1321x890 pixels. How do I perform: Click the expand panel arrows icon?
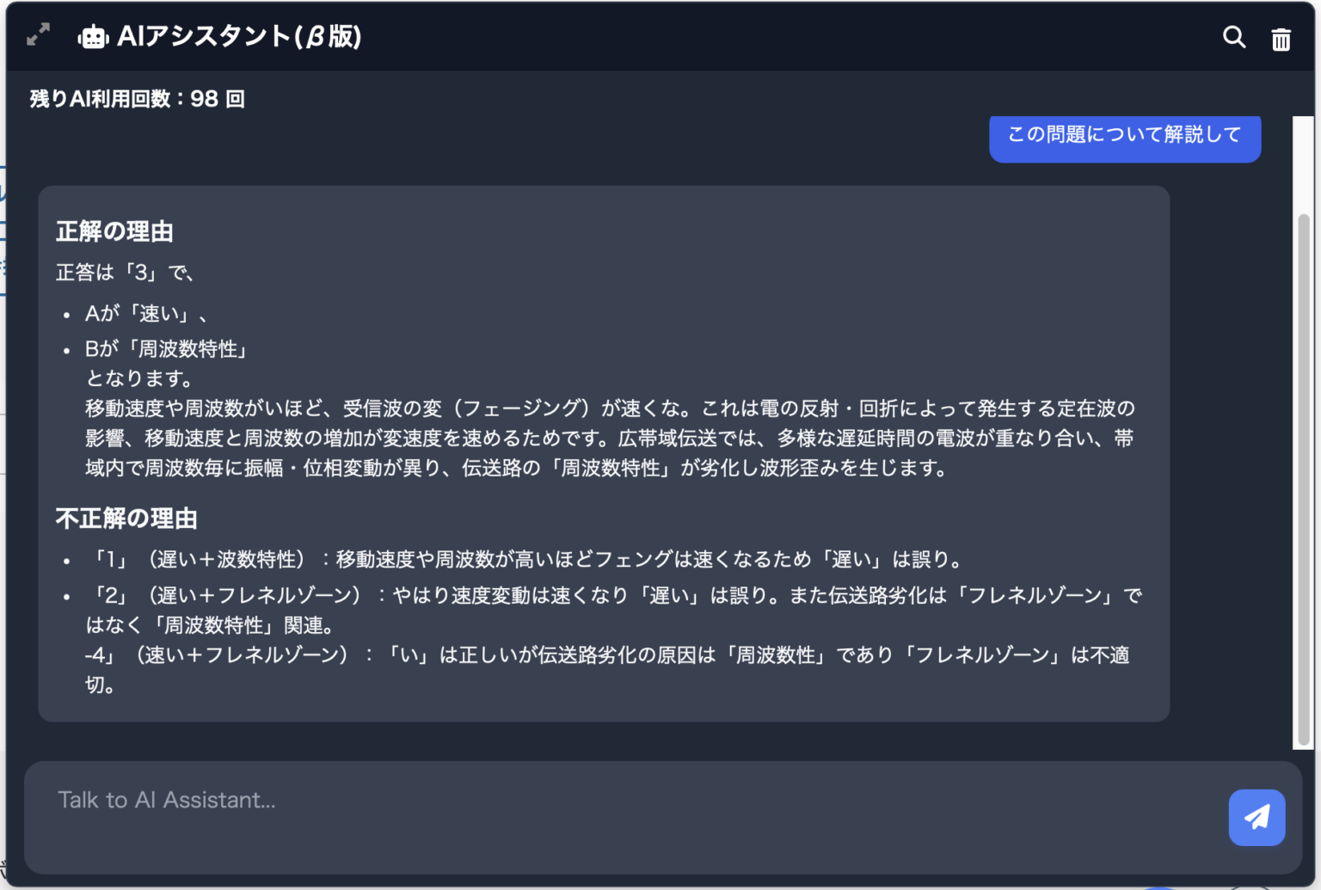39,35
